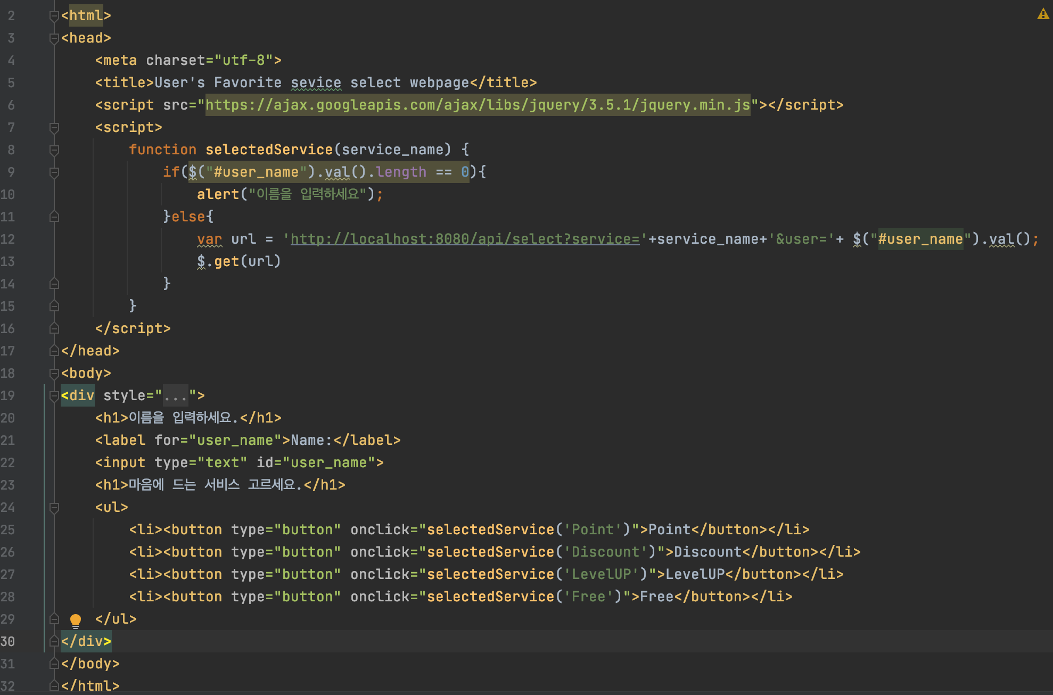Viewport: 1053px width, 695px height.
Task: Click fold end marker at closing script tag
Action: point(54,329)
